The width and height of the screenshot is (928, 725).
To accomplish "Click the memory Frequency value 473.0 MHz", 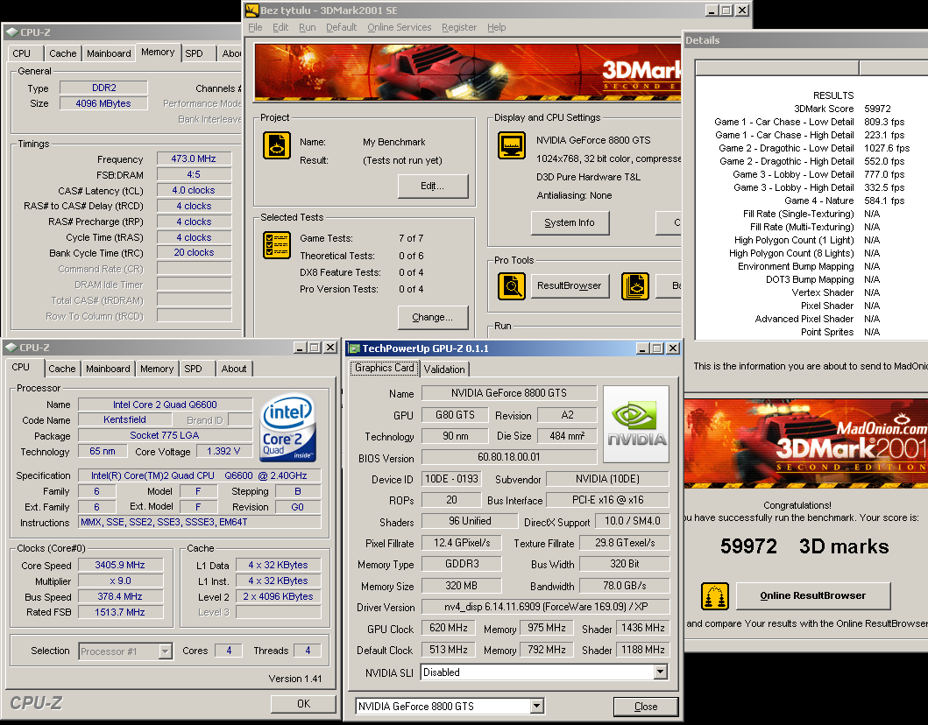I will click(x=194, y=158).
